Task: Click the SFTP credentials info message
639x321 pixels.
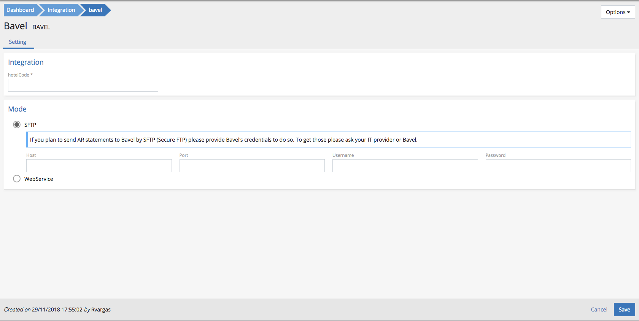Action: pyautogui.click(x=224, y=140)
